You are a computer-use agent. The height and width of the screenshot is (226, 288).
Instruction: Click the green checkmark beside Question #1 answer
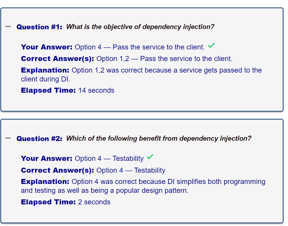point(211,45)
